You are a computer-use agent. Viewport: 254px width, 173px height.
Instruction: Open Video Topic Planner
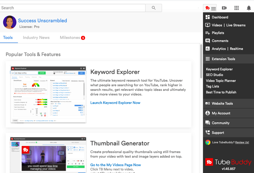[221, 81]
